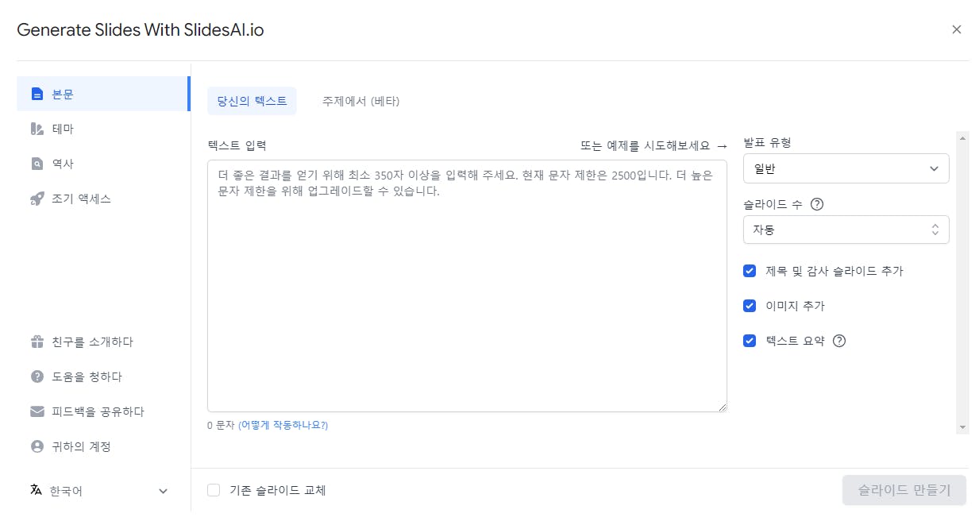Select the 당신의 텍스트 tab

point(252,101)
